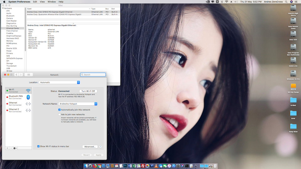Viewport: 301px width, 169px height.
Task: Open the Edit menu in the menu bar
Action: tap(35, 2)
